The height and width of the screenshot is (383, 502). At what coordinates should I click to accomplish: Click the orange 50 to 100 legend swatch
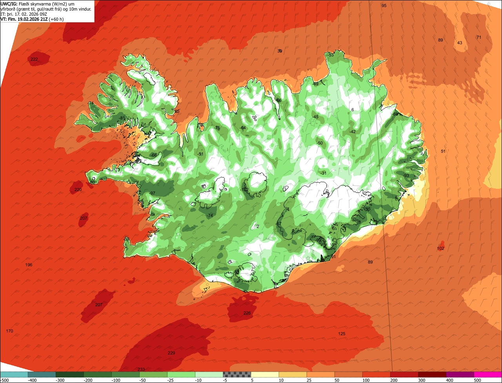point(348,374)
